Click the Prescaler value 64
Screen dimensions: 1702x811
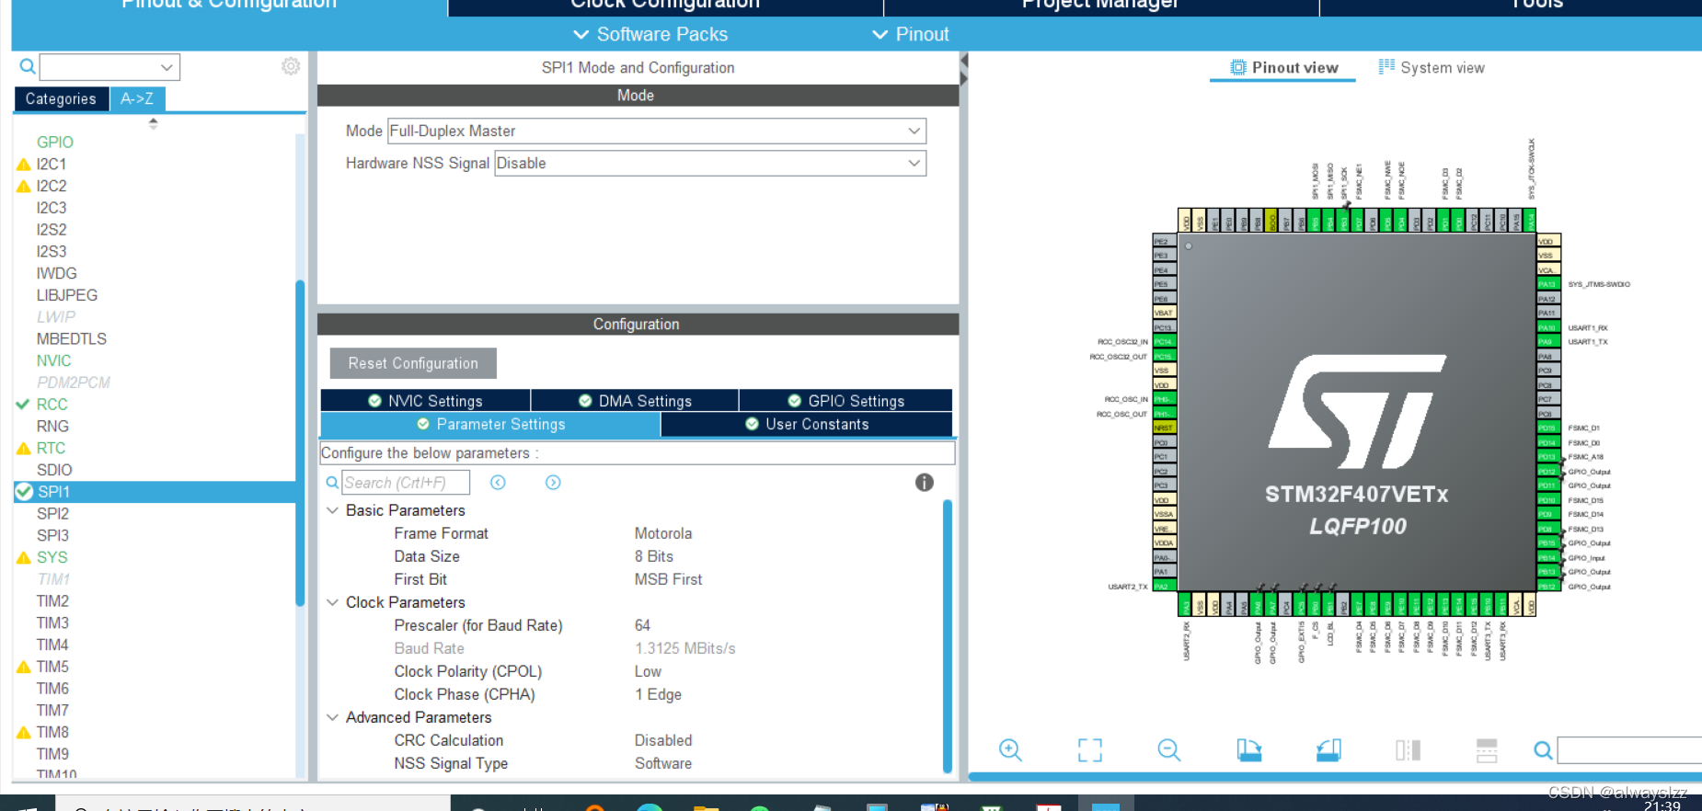click(x=642, y=625)
